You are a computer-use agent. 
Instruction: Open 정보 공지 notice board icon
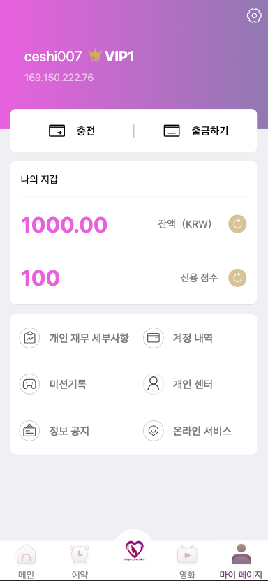(29, 431)
